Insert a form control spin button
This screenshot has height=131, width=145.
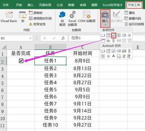click(x=119, y=35)
